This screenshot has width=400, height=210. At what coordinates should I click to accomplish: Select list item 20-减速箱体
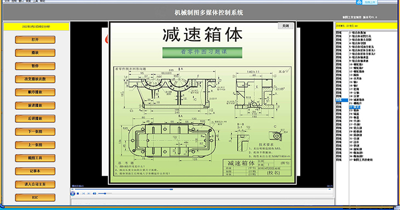(x=357, y=100)
